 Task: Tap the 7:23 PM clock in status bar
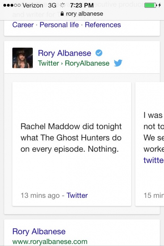tap(82, 6)
